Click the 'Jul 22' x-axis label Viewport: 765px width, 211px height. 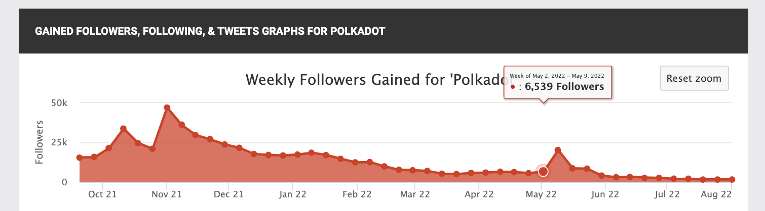point(667,193)
